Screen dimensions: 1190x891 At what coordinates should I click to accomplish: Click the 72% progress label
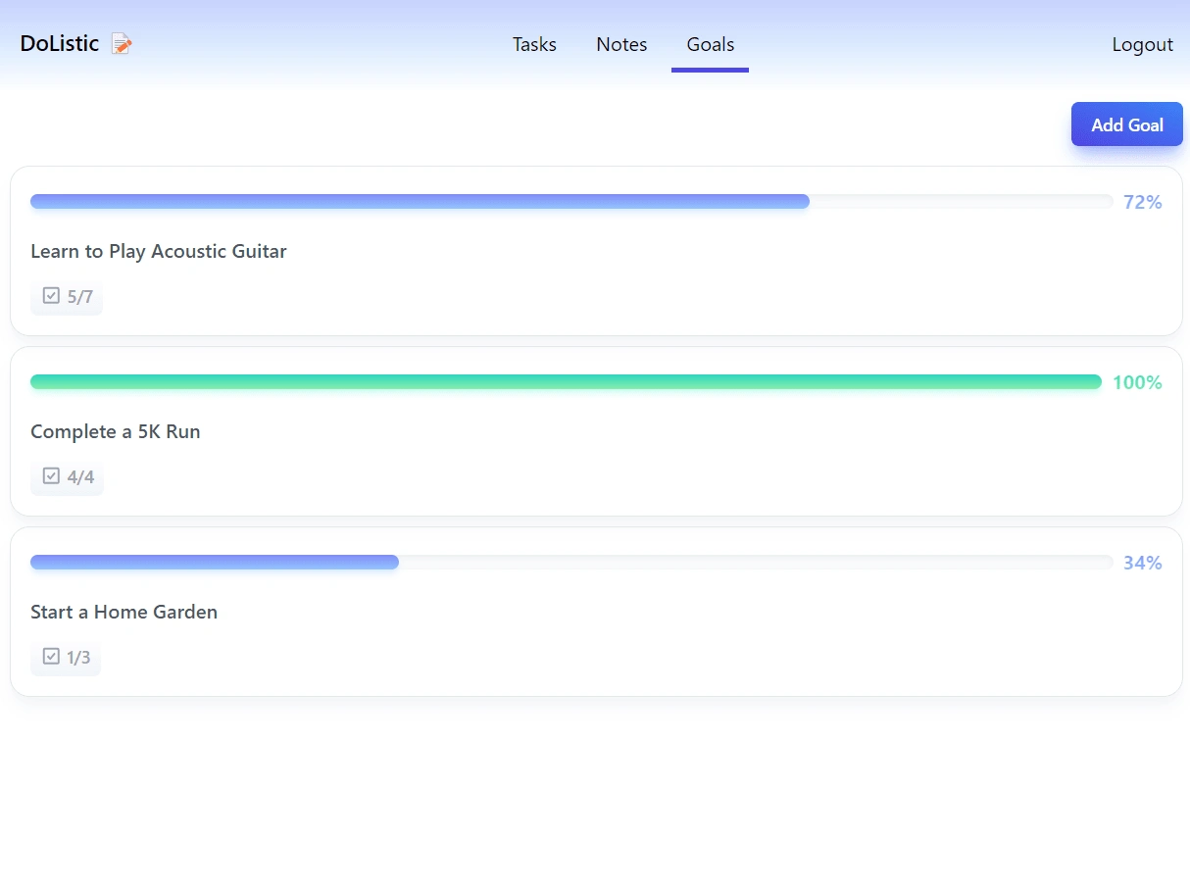coord(1143,202)
